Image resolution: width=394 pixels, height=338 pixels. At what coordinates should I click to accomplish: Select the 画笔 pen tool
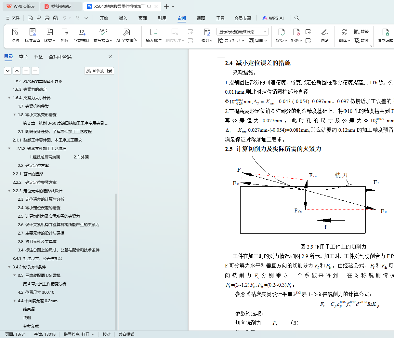pos(324,35)
